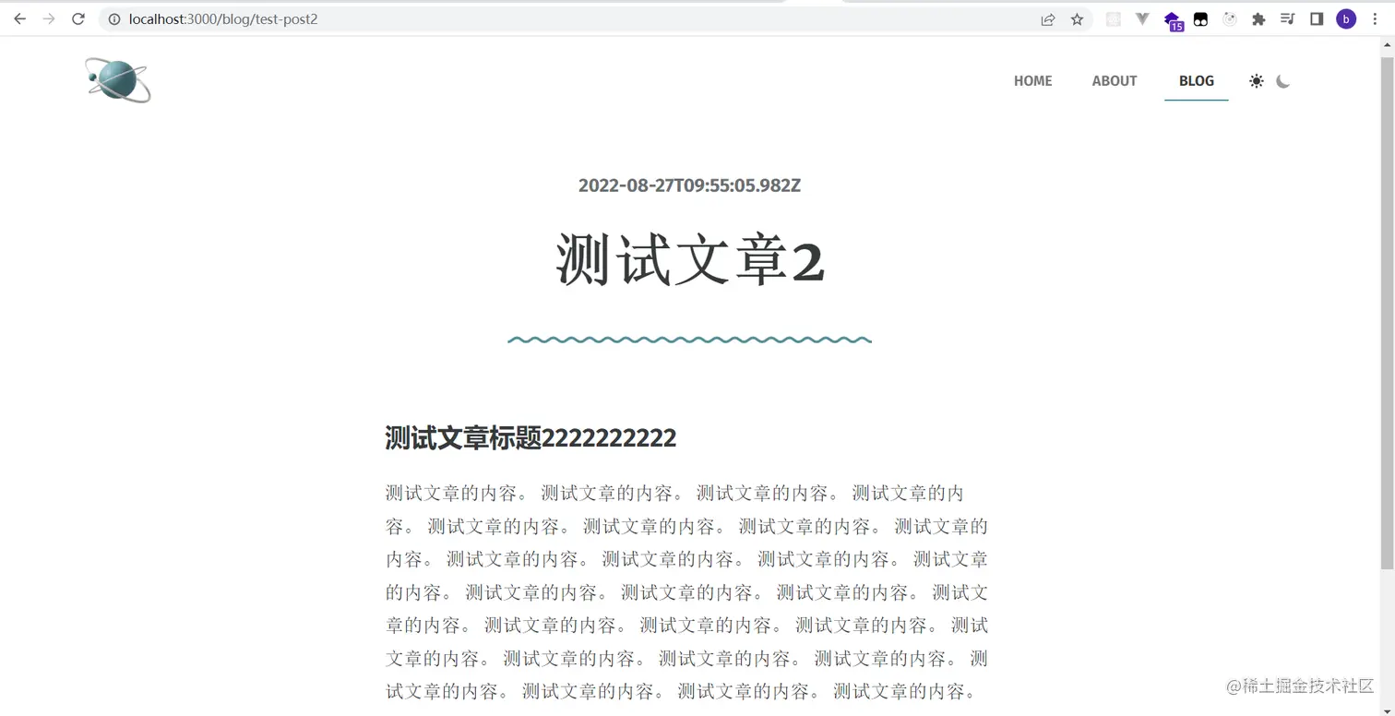This screenshot has height=716, width=1395.
Task: Click the grayed radar-style extension icon
Action: pyautogui.click(x=1230, y=18)
